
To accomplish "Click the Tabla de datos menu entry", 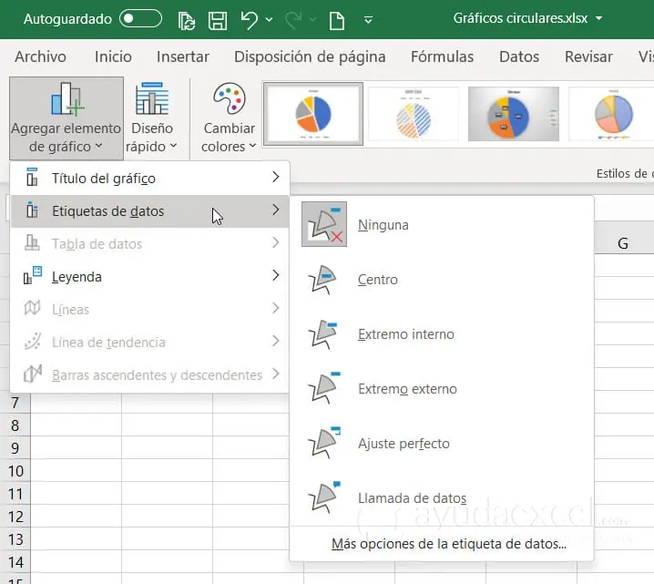I will [x=150, y=243].
